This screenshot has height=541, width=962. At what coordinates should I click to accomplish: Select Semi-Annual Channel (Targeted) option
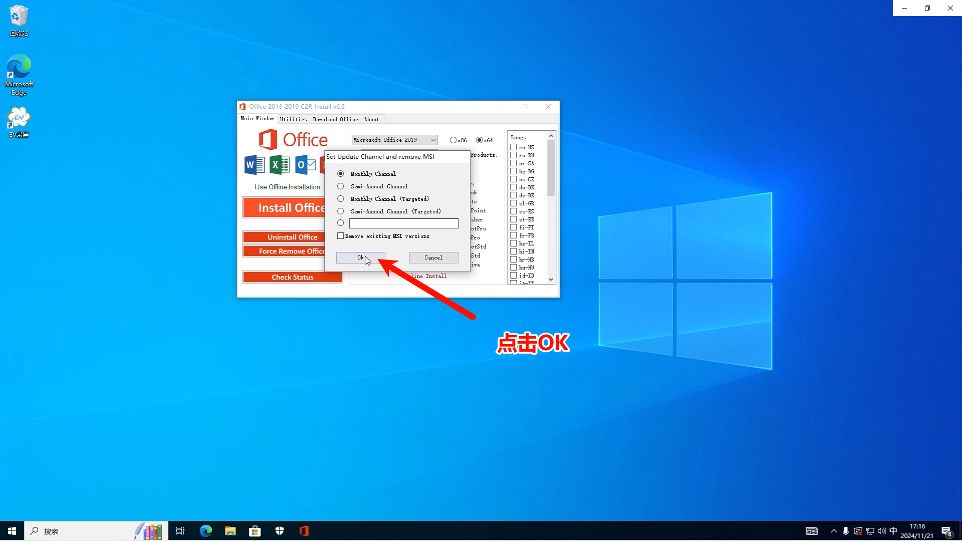click(341, 211)
